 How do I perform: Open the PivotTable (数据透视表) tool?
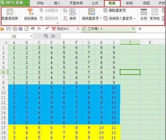click(10, 14)
